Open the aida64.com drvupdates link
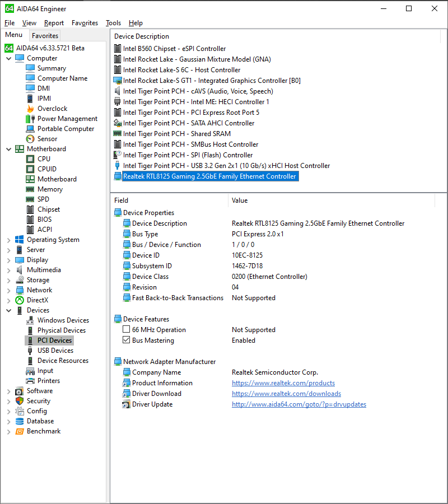The image size is (448, 504). [x=299, y=404]
